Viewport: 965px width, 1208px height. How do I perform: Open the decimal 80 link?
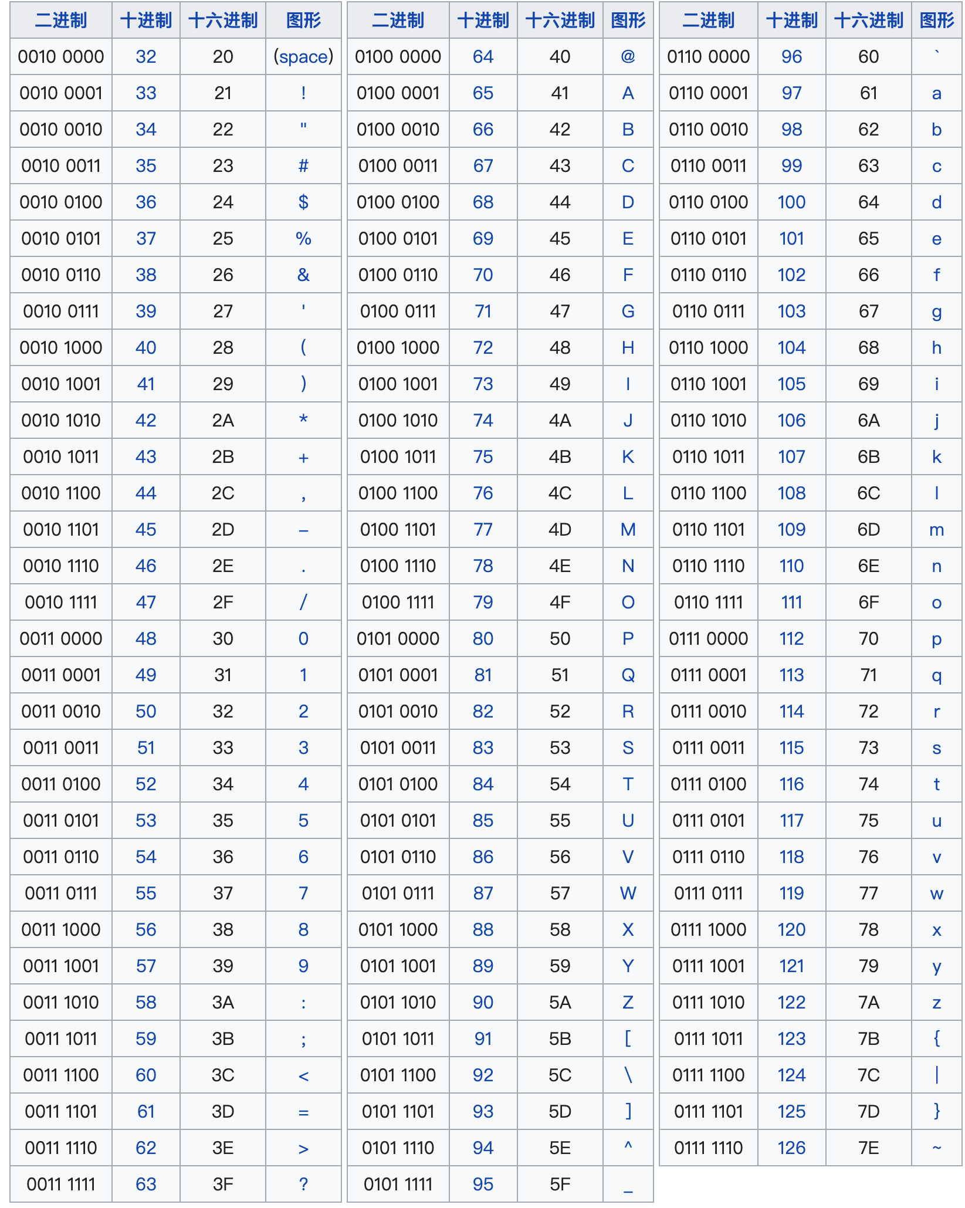(483, 639)
